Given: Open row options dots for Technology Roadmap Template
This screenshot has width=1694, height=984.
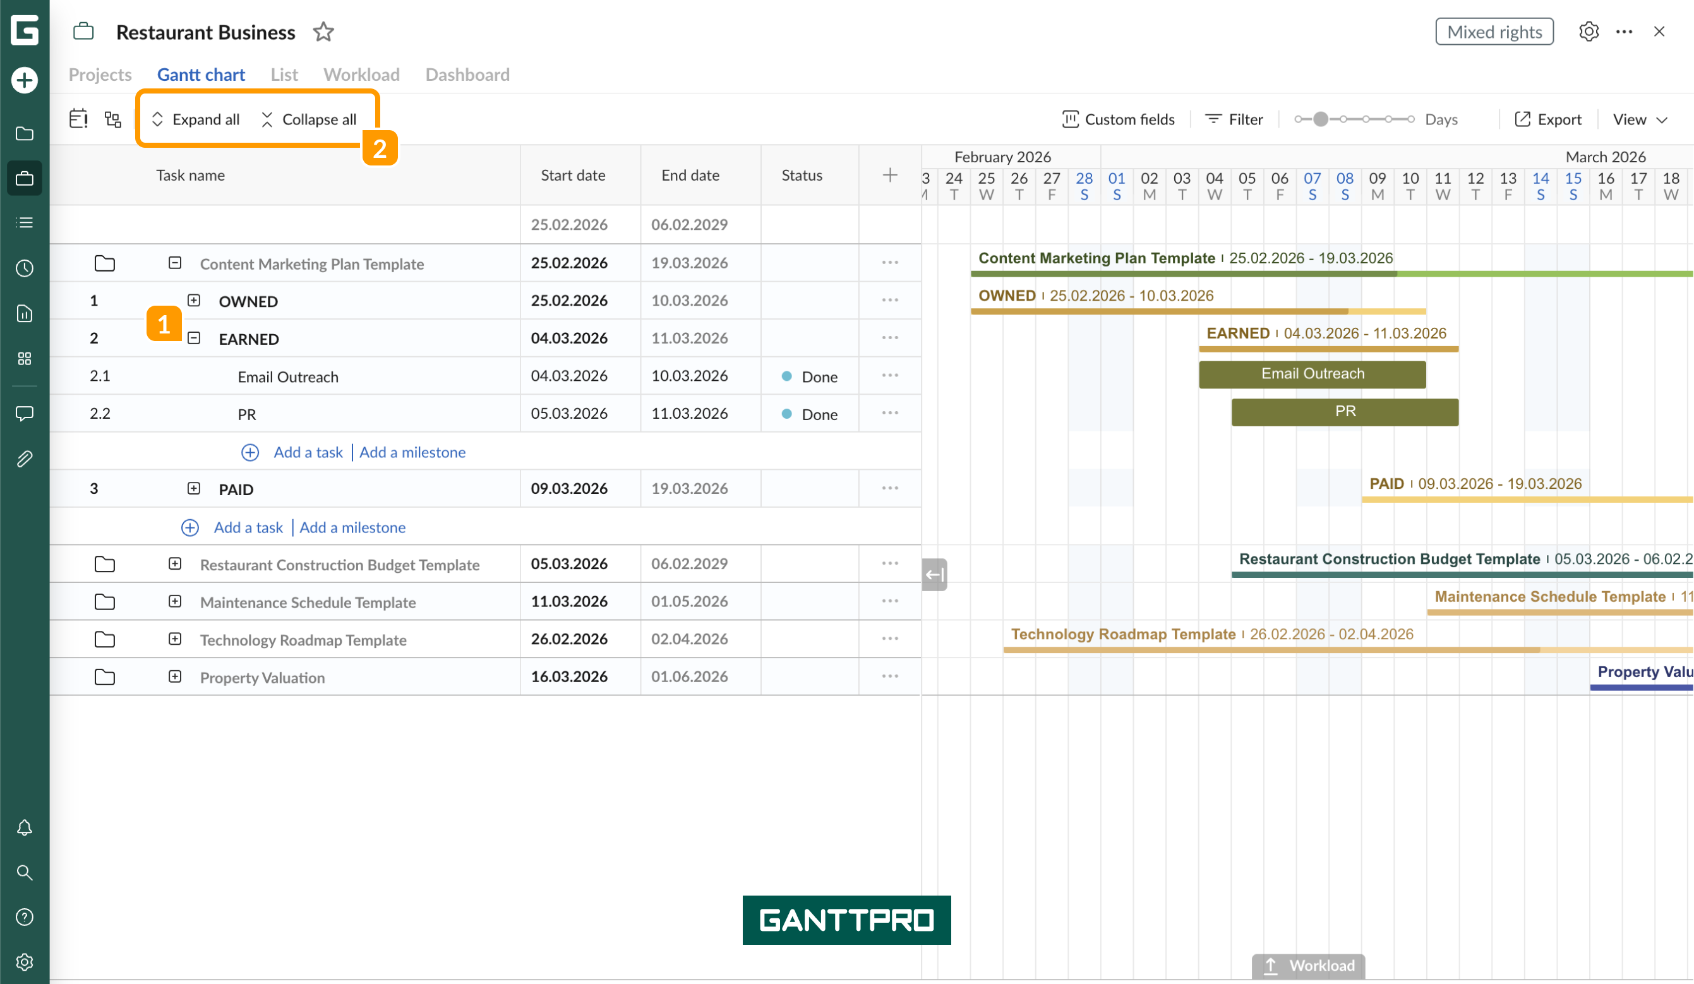Looking at the screenshot, I should tap(890, 639).
